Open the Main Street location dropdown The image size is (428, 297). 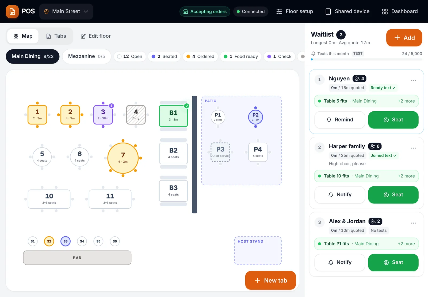point(66,11)
